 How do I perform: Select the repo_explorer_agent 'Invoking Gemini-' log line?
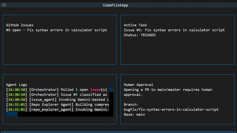[58, 110]
